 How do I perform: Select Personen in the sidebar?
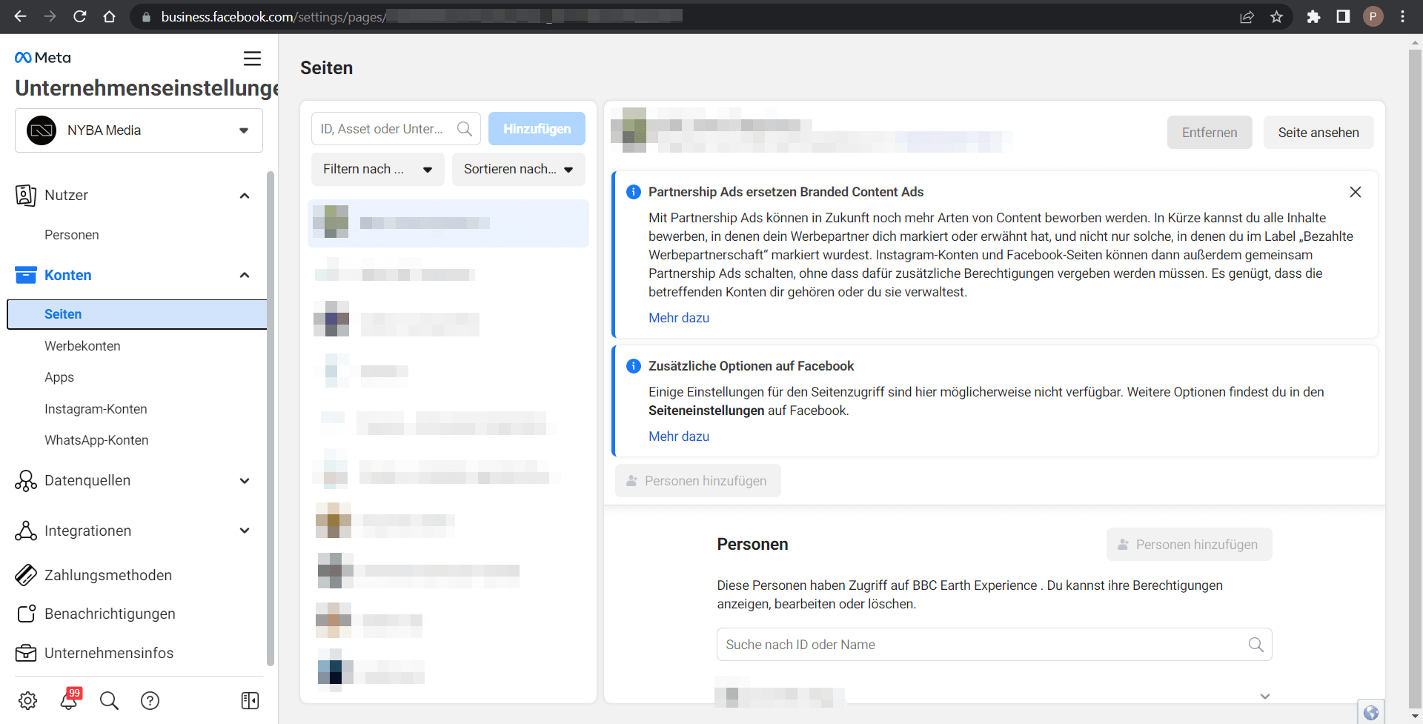click(72, 235)
